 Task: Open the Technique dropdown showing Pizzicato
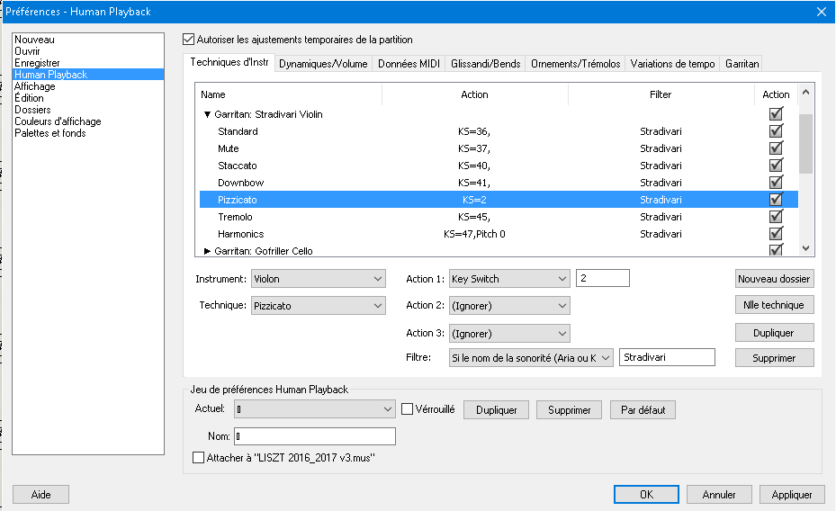319,306
